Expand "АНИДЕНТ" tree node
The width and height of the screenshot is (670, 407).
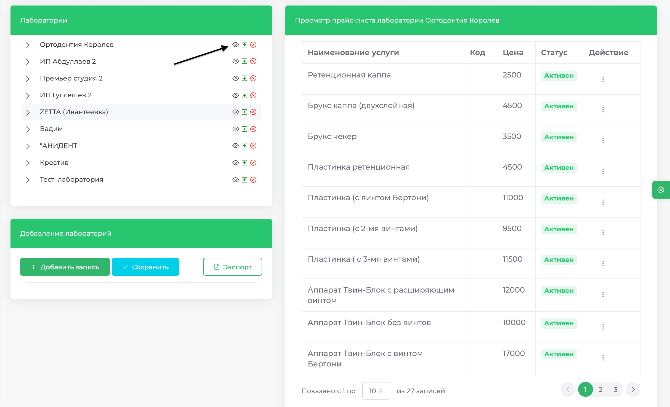[28, 146]
